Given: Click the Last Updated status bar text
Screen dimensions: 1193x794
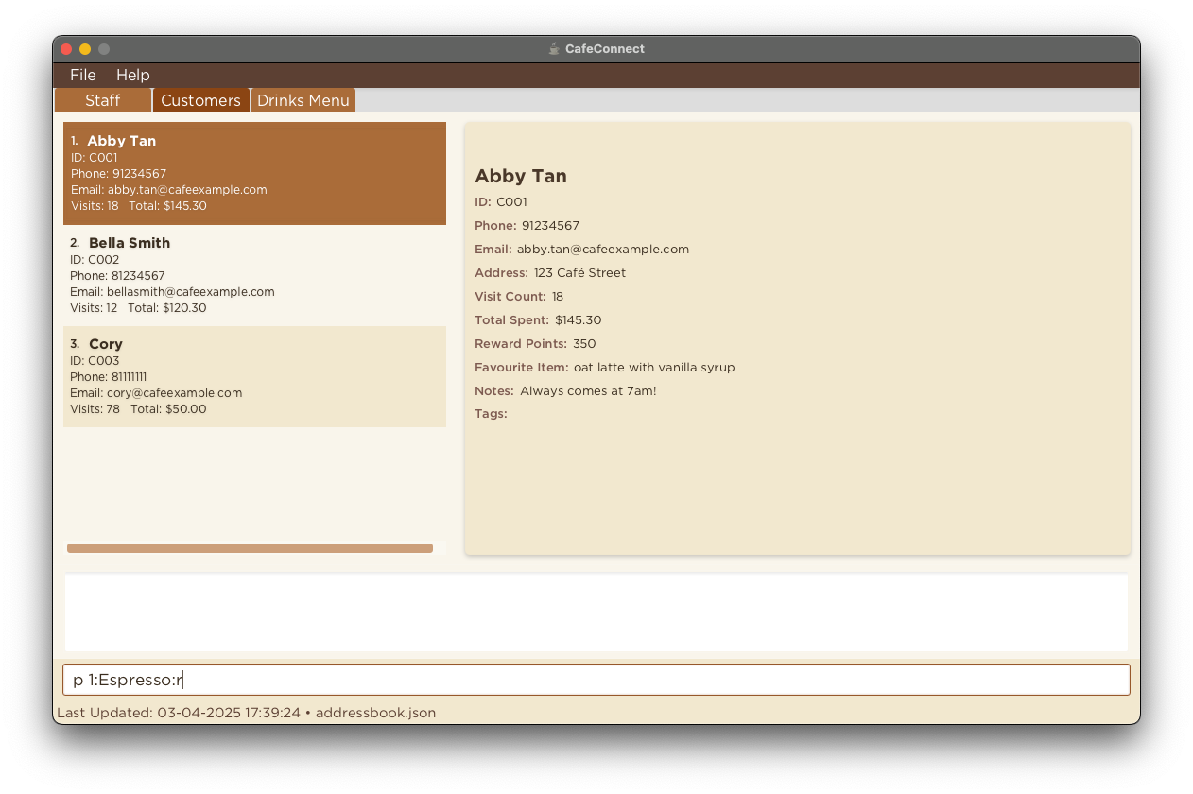Looking at the screenshot, I should coord(246,713).
